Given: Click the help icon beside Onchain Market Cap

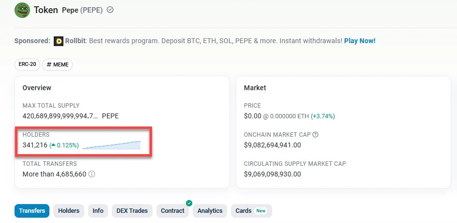Looking at the screenshot, I should [316, 134].
